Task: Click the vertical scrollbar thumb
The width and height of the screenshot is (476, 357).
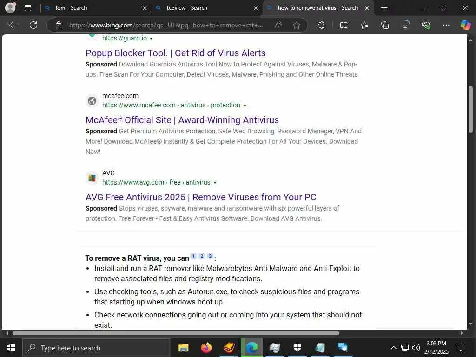Action: [x=470, y=109]
